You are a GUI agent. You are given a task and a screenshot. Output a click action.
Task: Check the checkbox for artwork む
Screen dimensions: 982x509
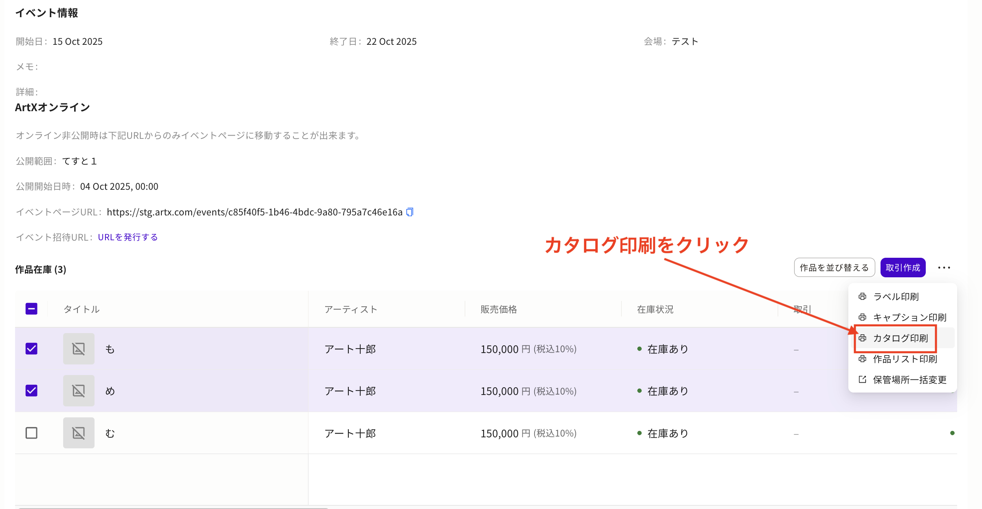pos(31,433)
